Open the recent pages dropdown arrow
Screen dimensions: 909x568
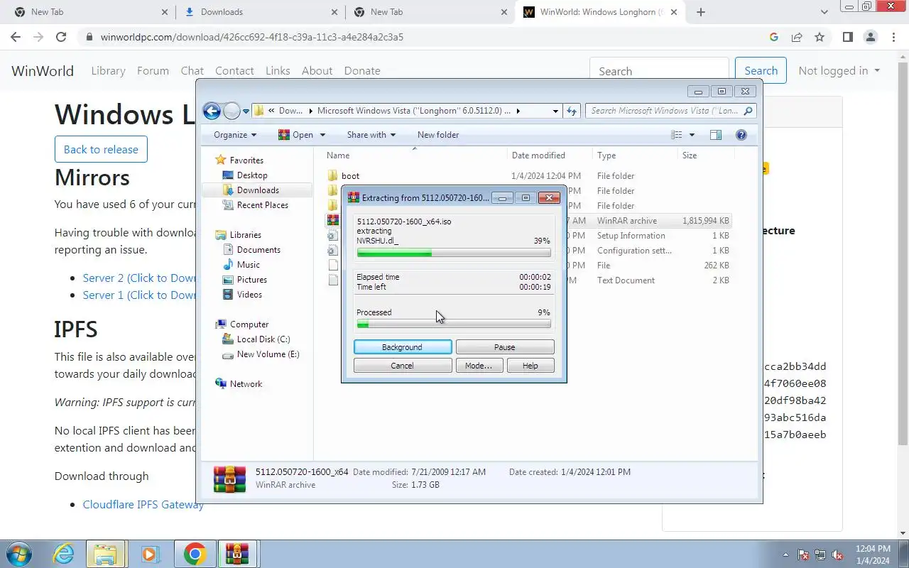pos(246,111)
